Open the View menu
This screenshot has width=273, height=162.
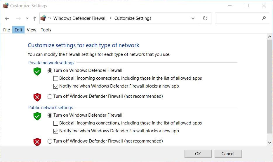[x=32, y=30]
